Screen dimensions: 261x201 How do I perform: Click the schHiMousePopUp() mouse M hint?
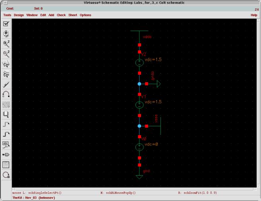[x=121, y=193]
